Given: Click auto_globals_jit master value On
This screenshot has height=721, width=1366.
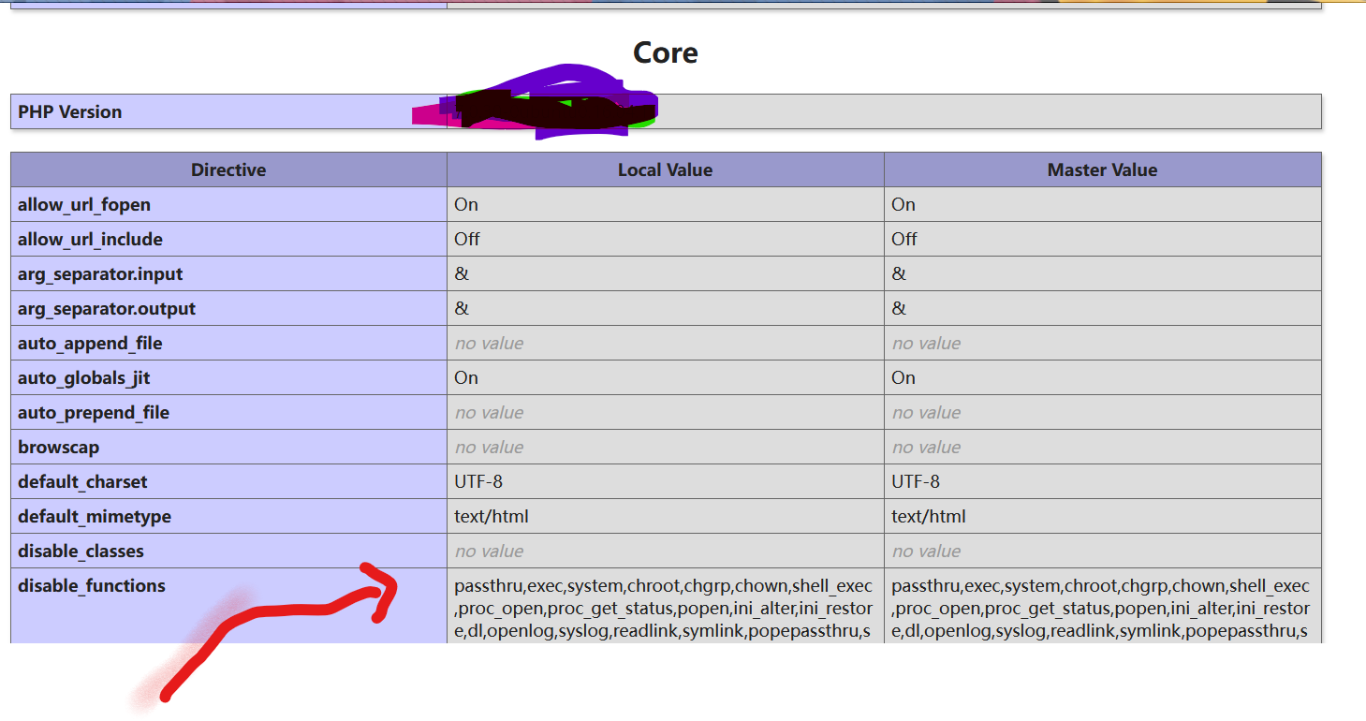Looking at the screenshot, I should pyautogui.click(x=903, y=377).
